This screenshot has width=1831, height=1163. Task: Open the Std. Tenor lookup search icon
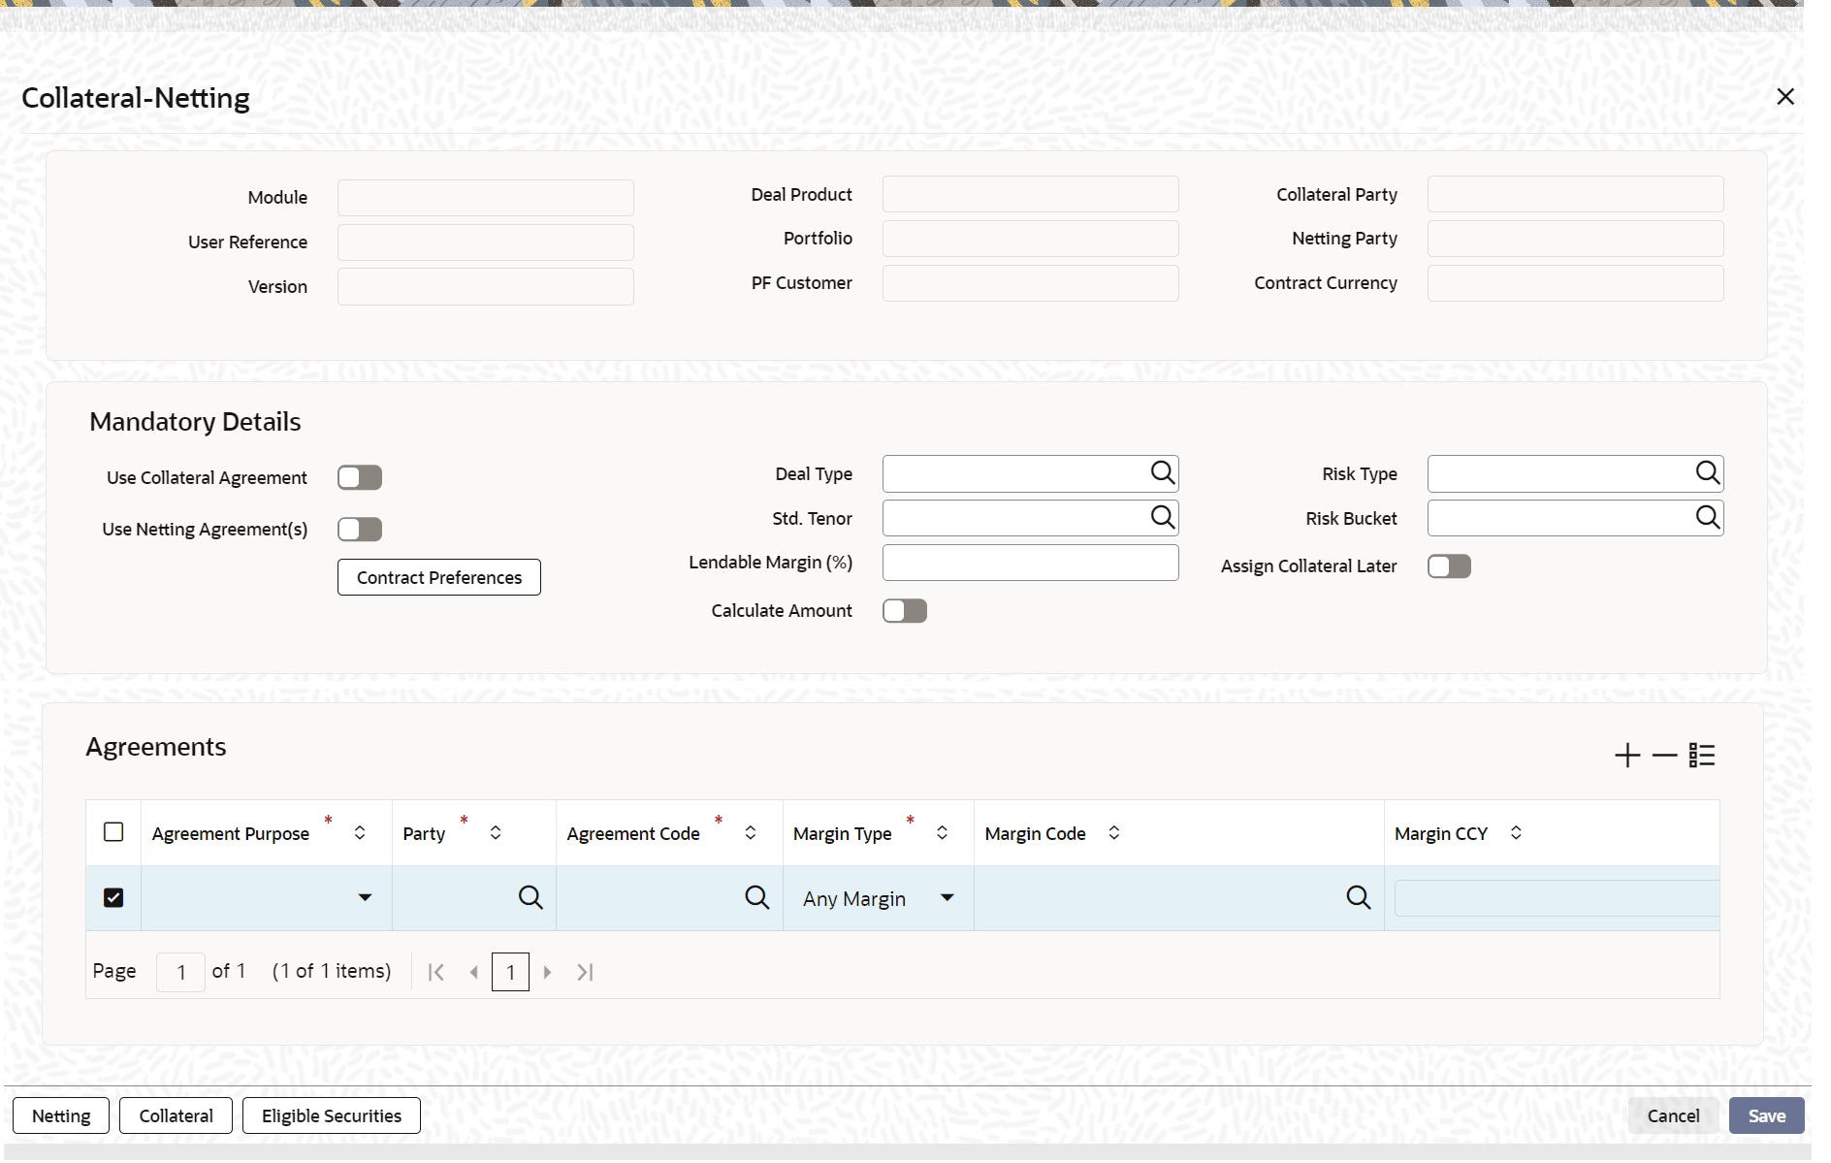click(x=1162, y=518)
